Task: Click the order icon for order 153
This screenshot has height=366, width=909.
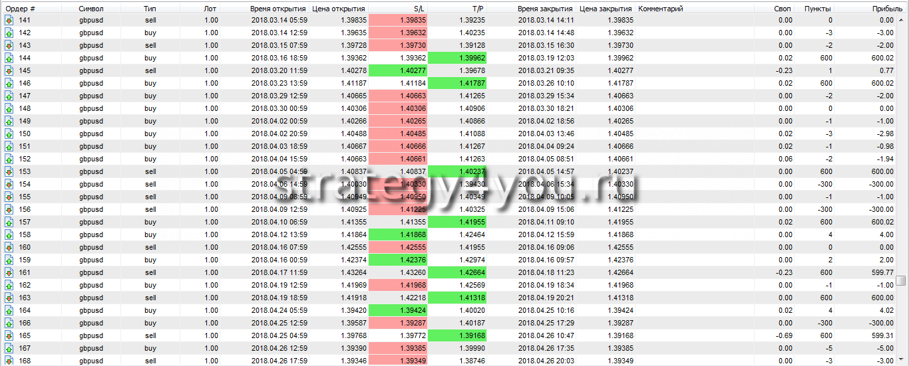Action: (9, 172)
